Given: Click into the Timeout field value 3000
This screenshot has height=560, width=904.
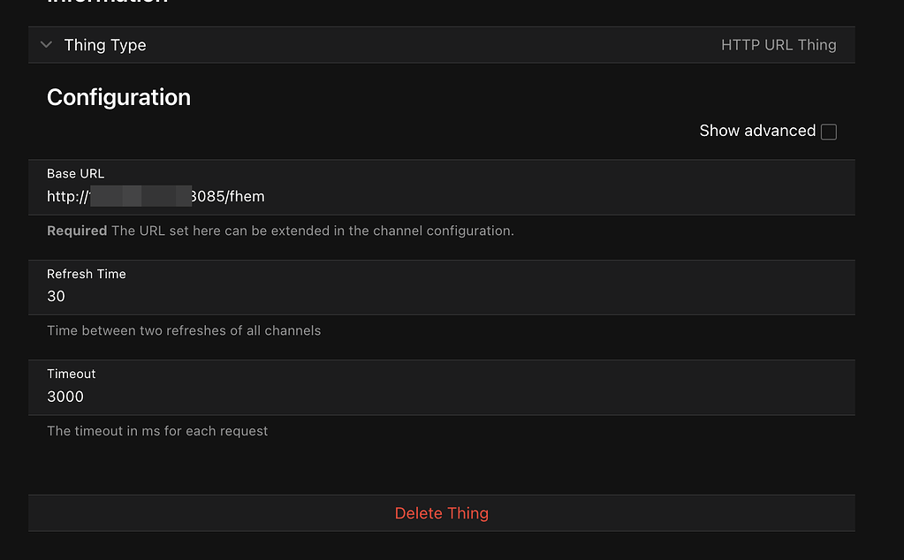Looking at the screenshot, I should coord(65,397).
